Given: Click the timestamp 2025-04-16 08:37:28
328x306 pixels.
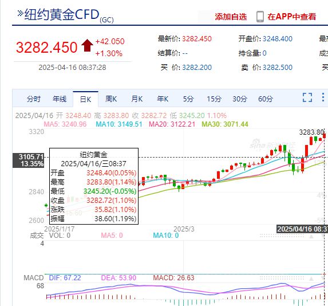Looking at the screenshot, I should point(72,68).
